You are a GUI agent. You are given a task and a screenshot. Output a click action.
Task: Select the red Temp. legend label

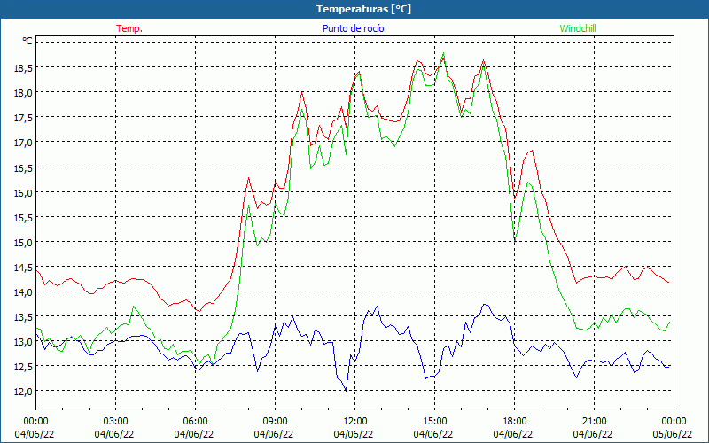129,28
